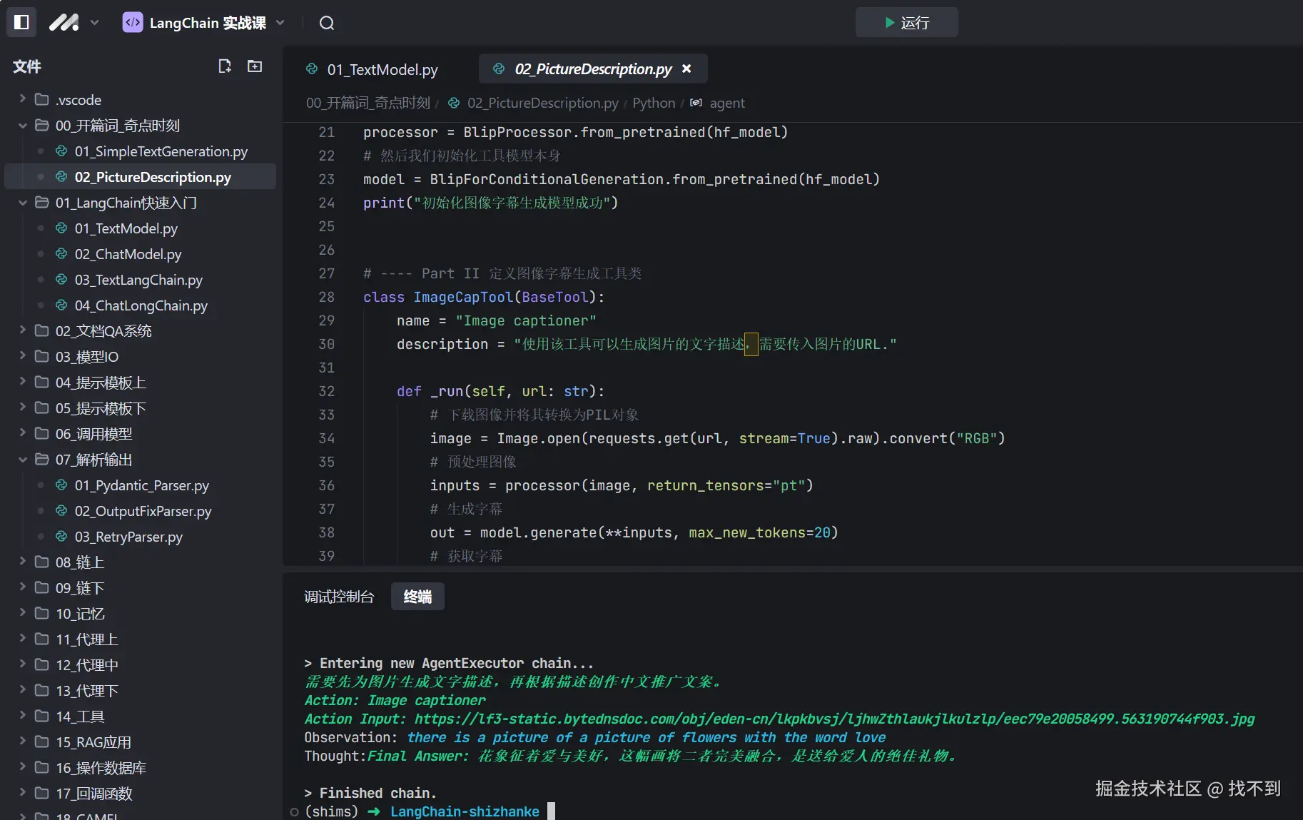This screenshot has width=1303, height=820.
Task: Click the LangChain project code icon
Action: click(x=133, y=23)
